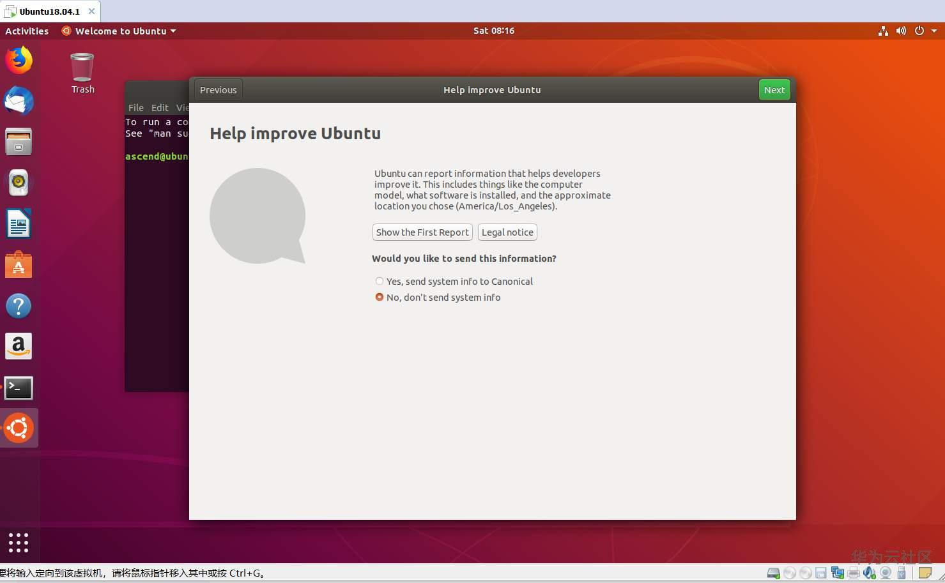Click the Next button
945x583 pixels.
click(x=774, y=90)
